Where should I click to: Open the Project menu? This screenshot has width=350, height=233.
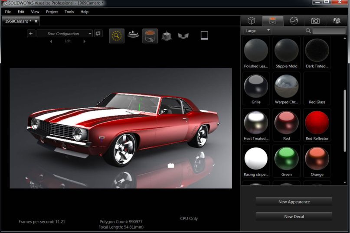[x=52, y=12]
